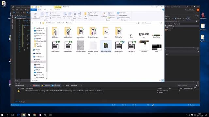The width and height of the screenshot is (209, 117).
Task: Select the TileSheet image thumbnail
Action: tap(144, 45)
